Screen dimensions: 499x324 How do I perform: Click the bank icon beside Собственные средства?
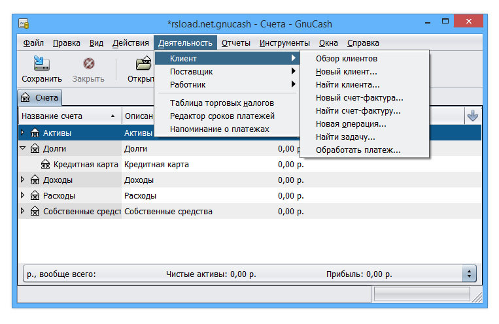35,211
